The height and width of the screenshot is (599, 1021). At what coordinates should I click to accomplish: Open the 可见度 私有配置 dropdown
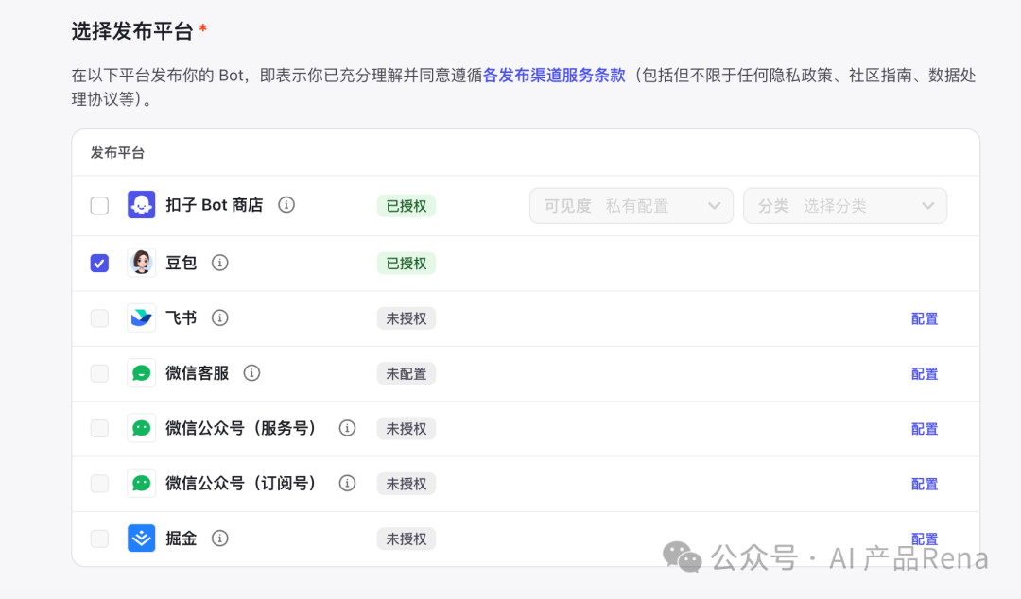click(631, 205)
